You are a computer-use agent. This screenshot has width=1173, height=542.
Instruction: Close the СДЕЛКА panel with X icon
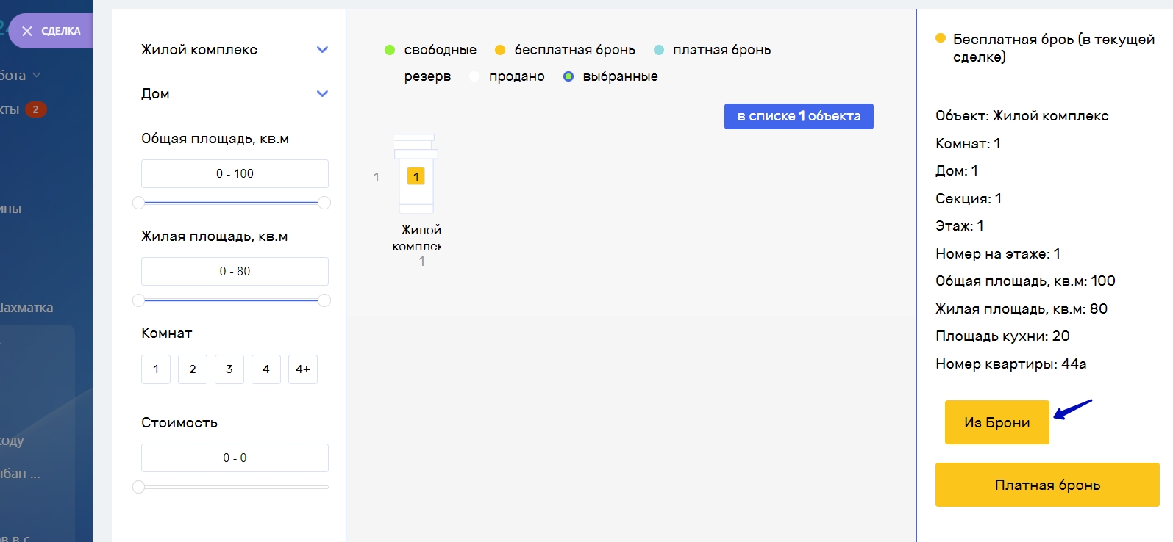(x=27, y=31)
